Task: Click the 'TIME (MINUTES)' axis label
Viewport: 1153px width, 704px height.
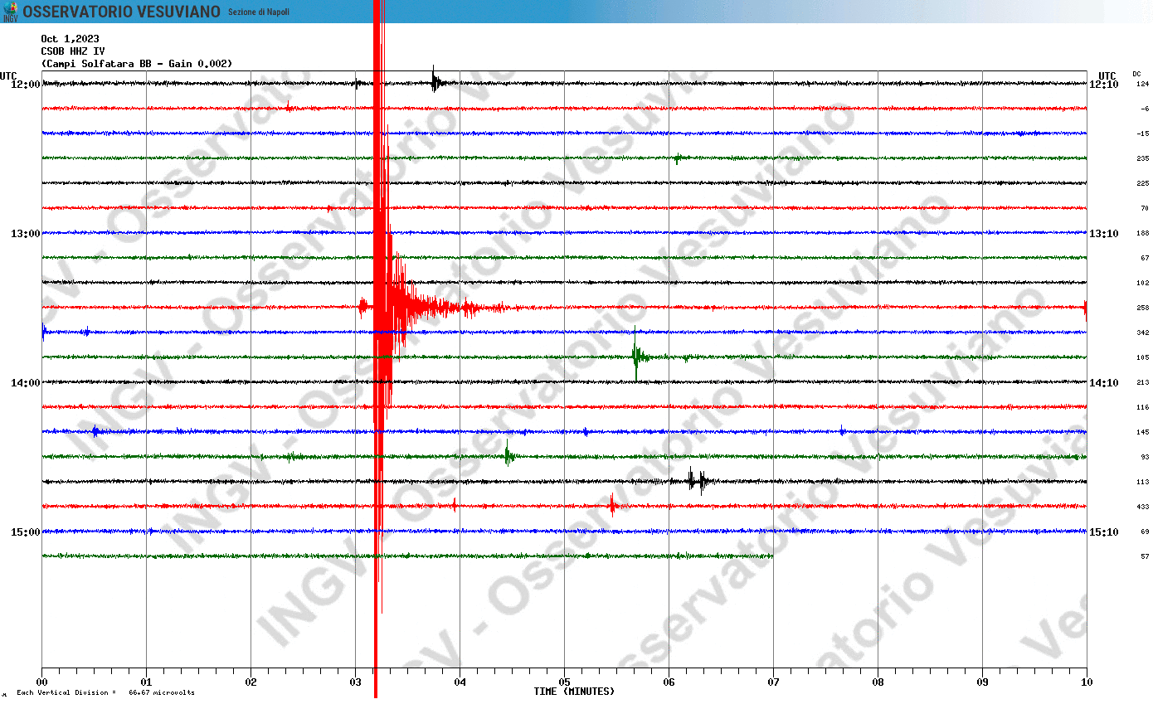Action: click(574, 692)
